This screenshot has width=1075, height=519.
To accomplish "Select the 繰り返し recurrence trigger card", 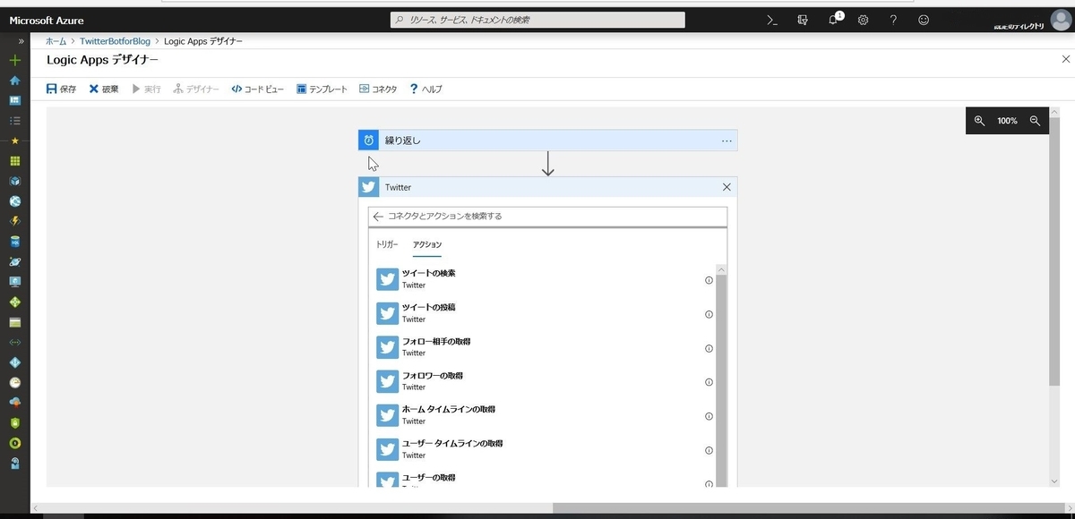I will [547, 140].
